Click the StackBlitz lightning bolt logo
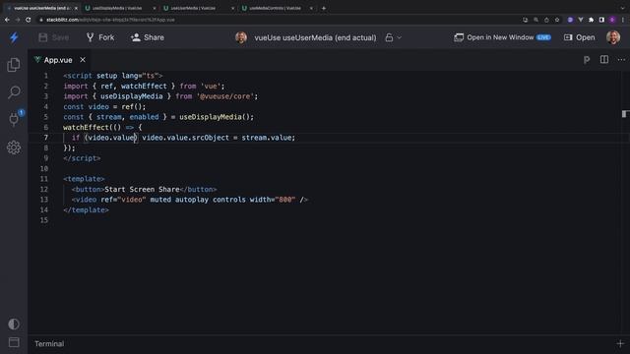 coord(14,37)
